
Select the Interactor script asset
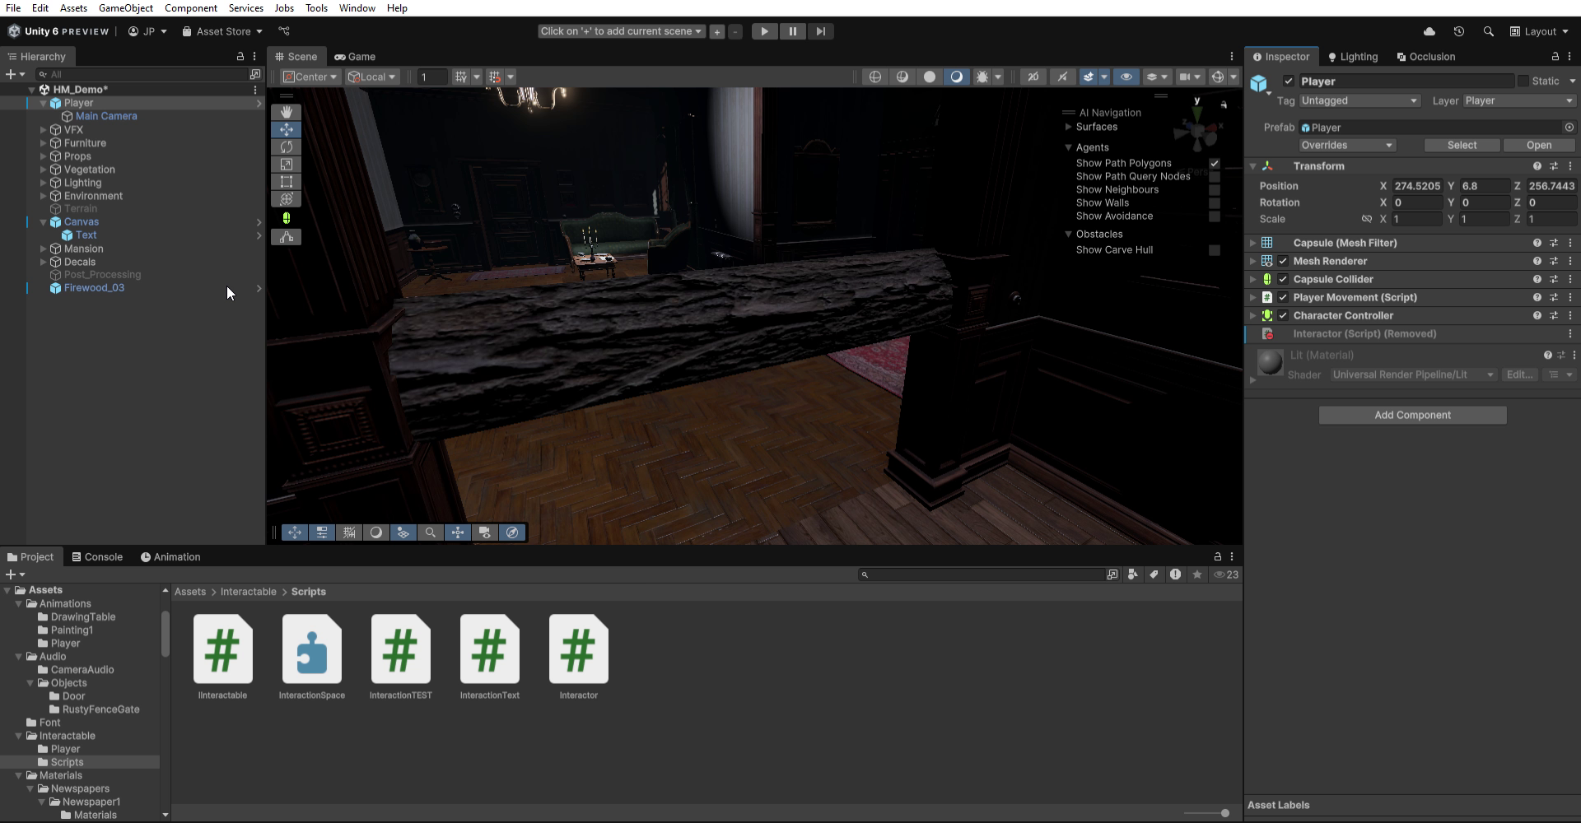(578, 657)
